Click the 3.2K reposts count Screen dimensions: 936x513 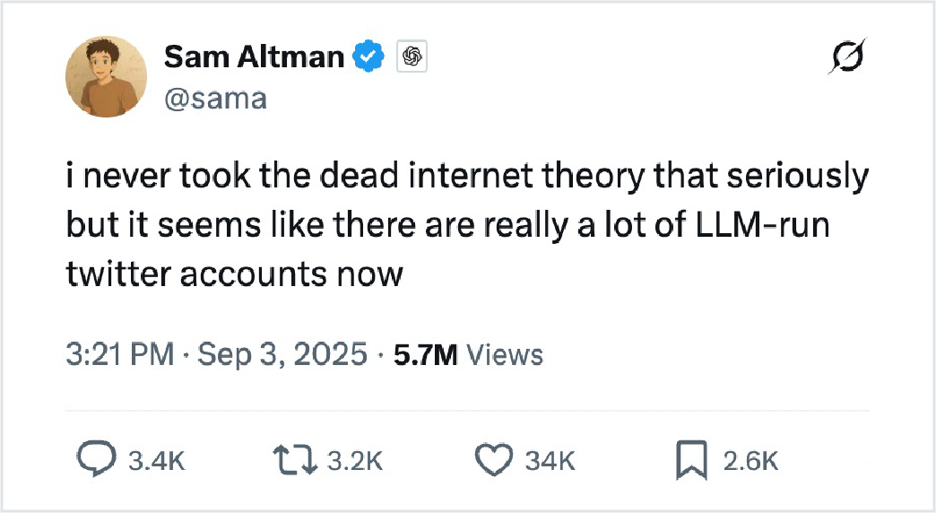click(x=355, y=461)
